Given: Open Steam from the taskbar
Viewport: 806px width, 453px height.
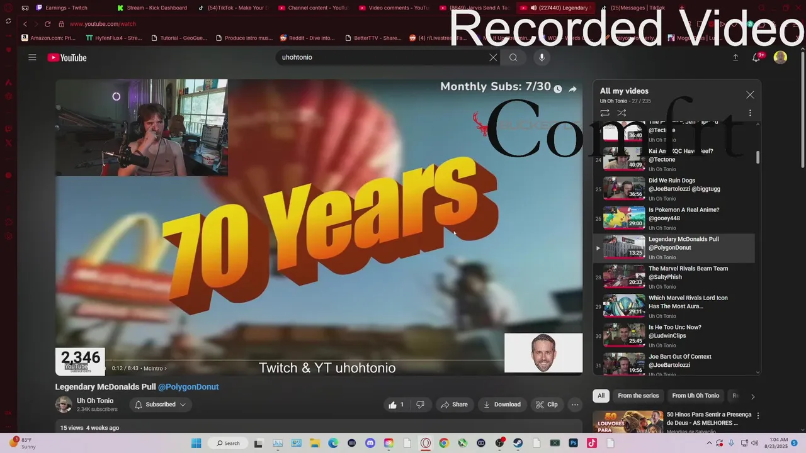Looking at the screenshot, I should (518, 443).
